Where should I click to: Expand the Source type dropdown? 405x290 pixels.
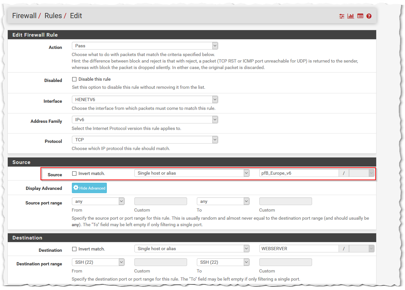pos(192,173)
